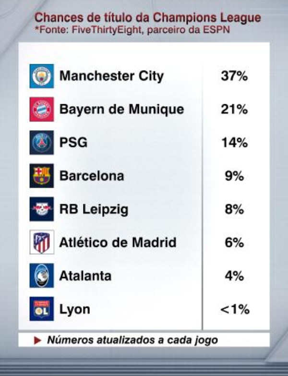This screenshot has height=376, width=288.
Task: Click the Lyon OL logo
Action: [42, 309]
